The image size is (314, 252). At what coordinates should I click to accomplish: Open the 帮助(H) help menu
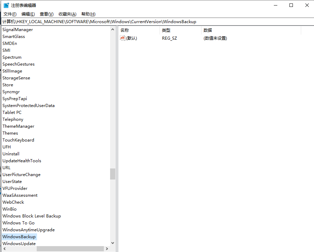point(88,14)
